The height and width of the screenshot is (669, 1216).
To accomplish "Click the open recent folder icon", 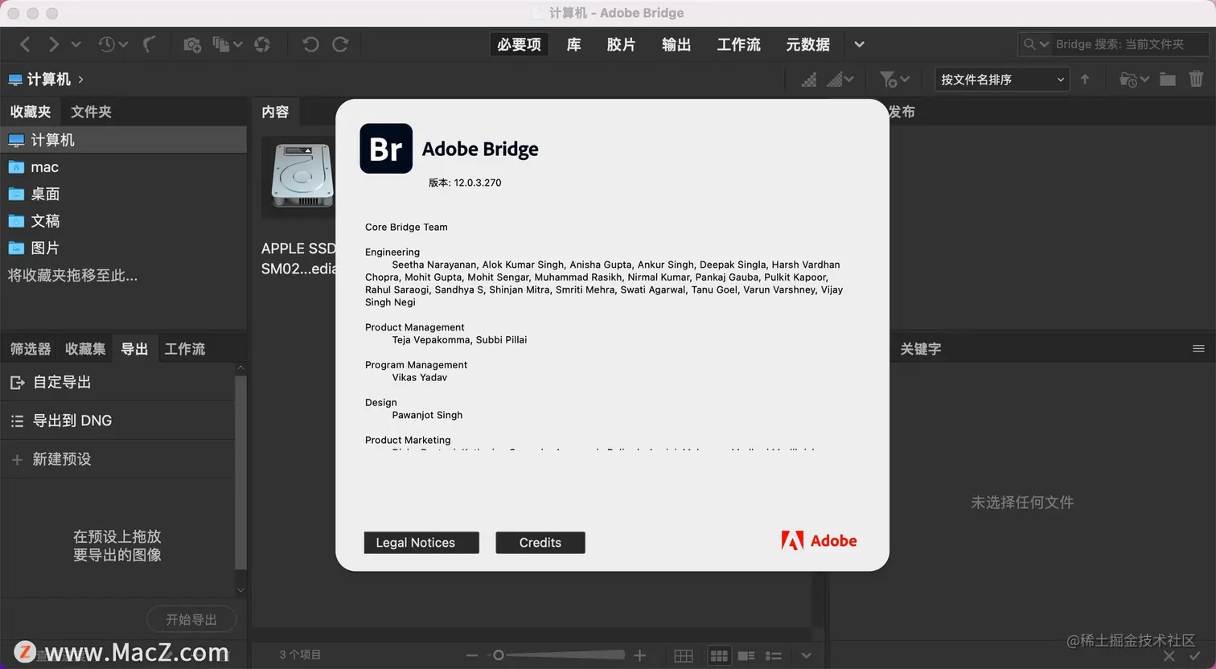I will click(x=1128, y=80).
